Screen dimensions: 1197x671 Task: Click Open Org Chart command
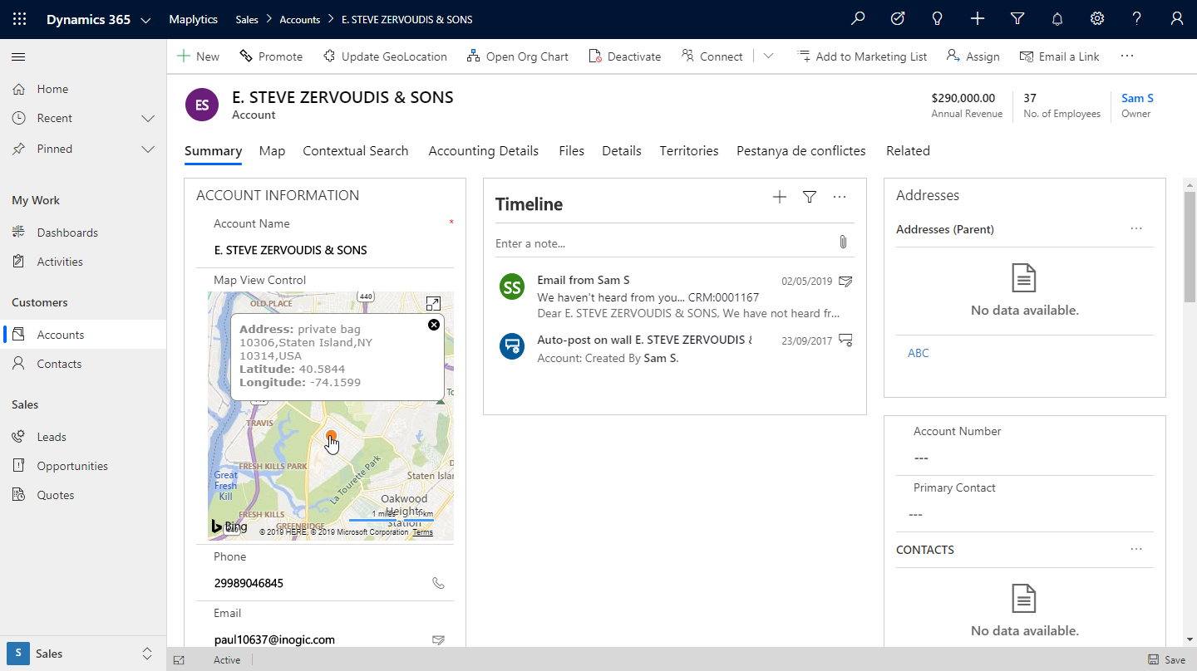pos(518,56)
